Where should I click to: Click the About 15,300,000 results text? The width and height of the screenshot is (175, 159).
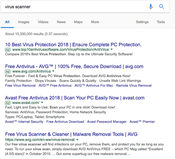tap(36, 34)
